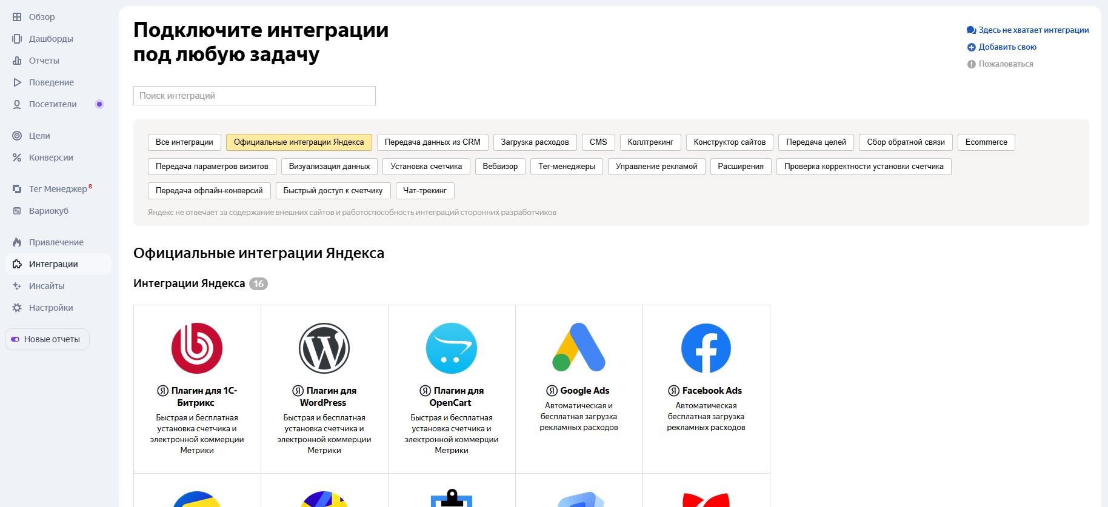Choose Визуализация данных filter
The height and width of the screenshot is (507, 1108).
click(329, 167)
